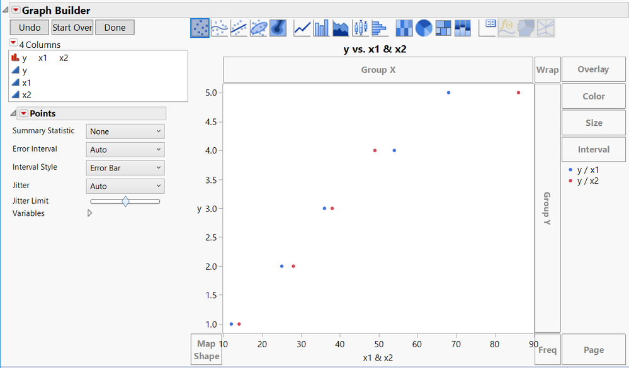The width and height of the screenshot is (629, 368).
Task: Click the blue point at y 5.0
Action: click(x=448, y=92)
